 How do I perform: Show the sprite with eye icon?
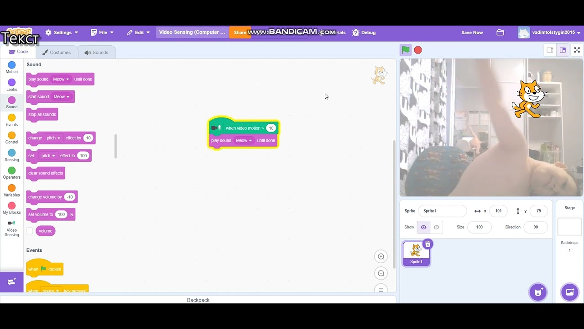pos(423,227)
